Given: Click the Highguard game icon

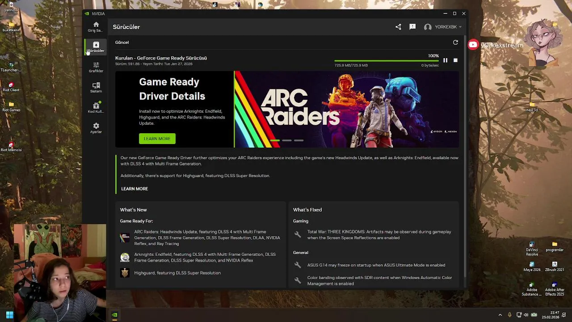Looking at the screenshot, I should (x=125, y=273).
